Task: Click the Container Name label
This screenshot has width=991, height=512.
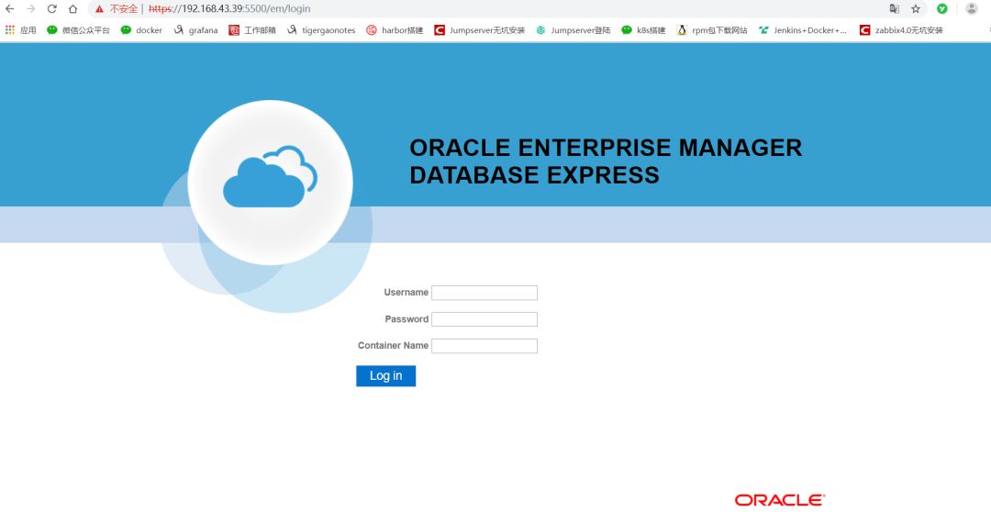Action: click(393, 345)
